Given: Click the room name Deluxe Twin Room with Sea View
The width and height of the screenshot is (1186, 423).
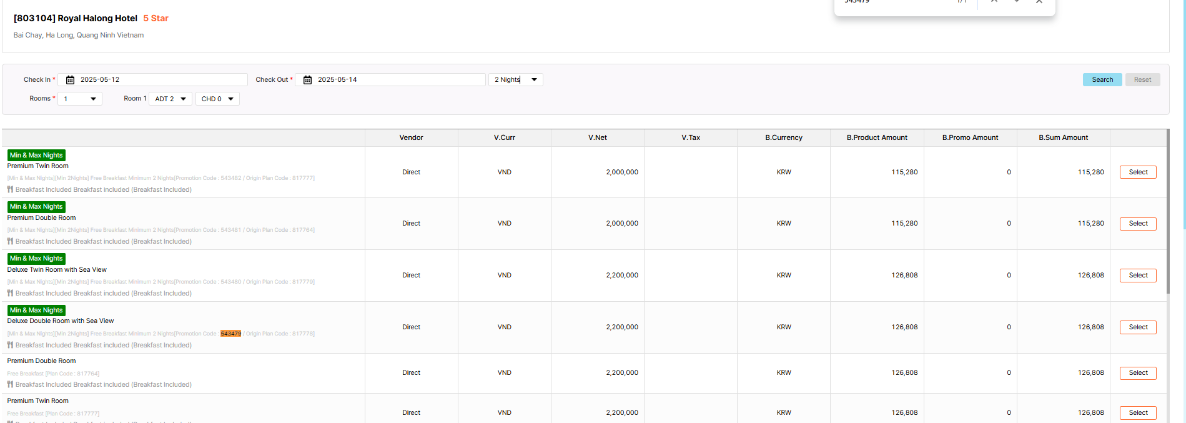Looking at the screenshot, I should click(x=57, y=270).
